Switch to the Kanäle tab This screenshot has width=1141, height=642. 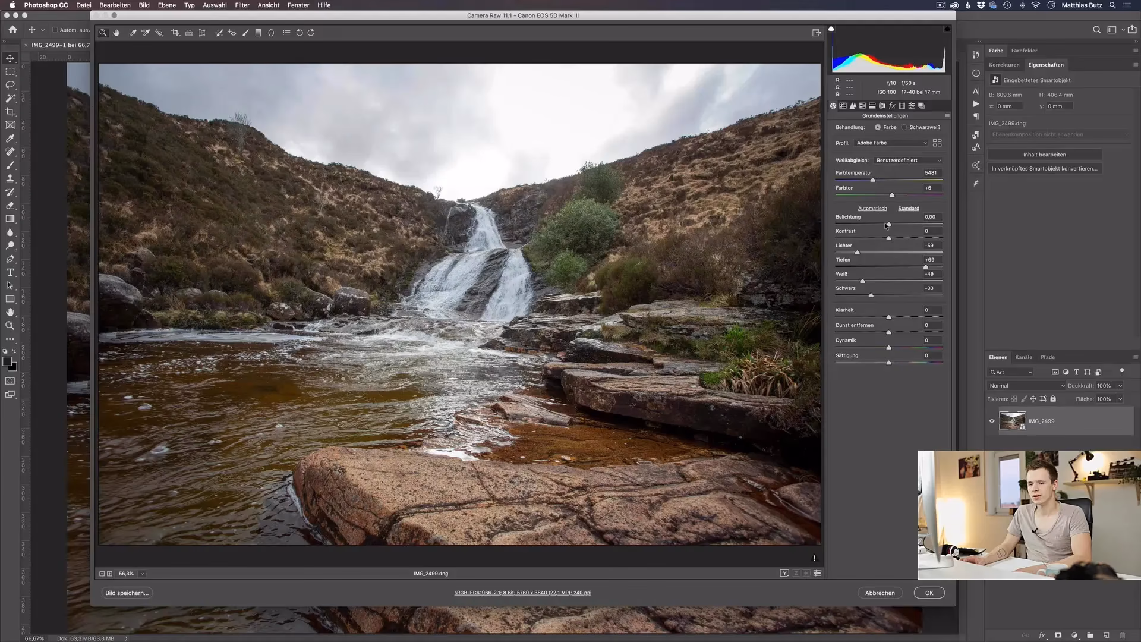coord(1023,357)
